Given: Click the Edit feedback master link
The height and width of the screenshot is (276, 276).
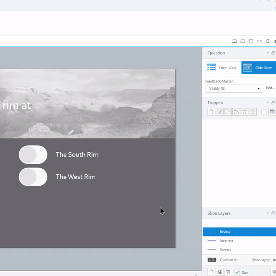Looking at the screenshot, I should click(x=270, y=88).
